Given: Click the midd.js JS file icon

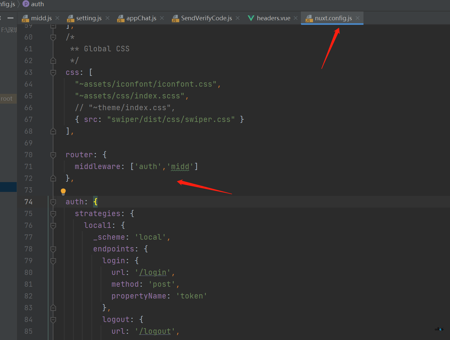Looking at the screenshot, I should [x=25, y=18].
